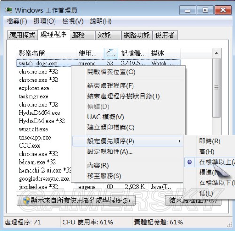Click the process list scrollbar thumb

tap(217, 88)
